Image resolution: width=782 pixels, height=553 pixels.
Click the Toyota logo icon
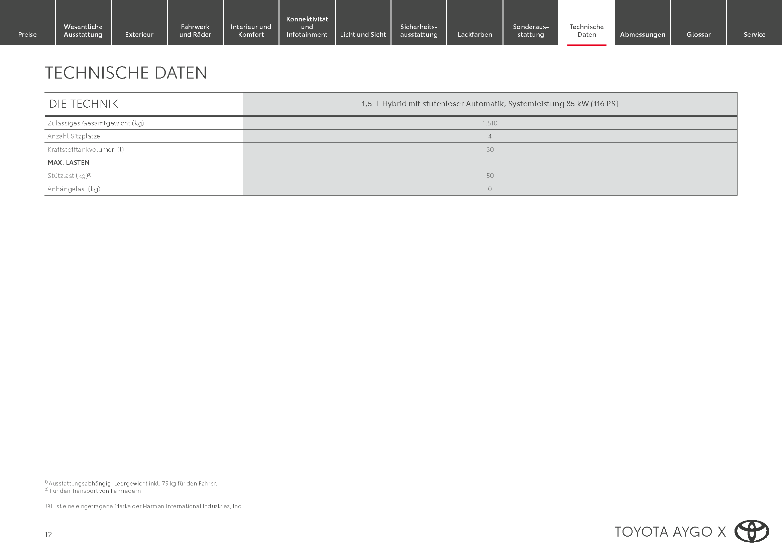pos(751,531)
